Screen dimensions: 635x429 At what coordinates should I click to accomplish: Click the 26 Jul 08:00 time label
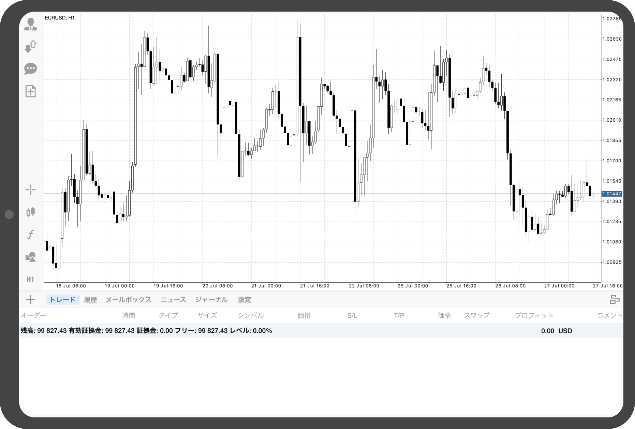pyautogui.click(x=511, y=286)
